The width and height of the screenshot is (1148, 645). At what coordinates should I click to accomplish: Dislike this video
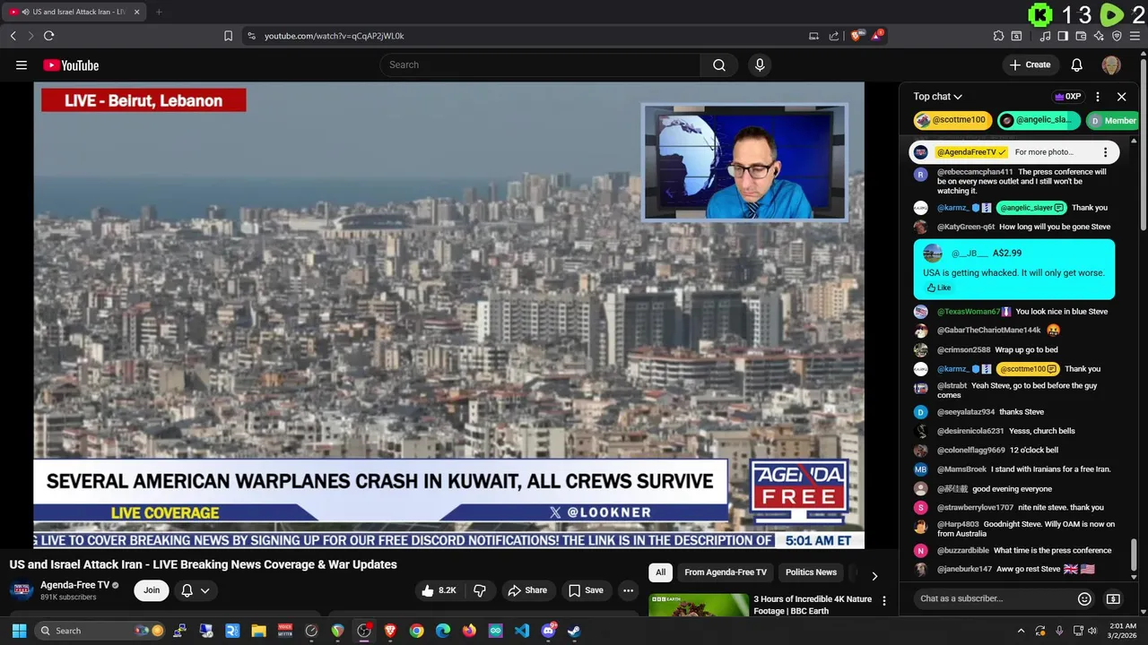pos(480,590)
